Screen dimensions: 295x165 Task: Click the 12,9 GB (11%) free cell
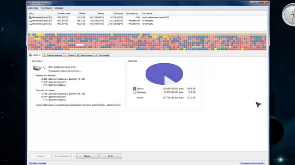click(116, 17)
